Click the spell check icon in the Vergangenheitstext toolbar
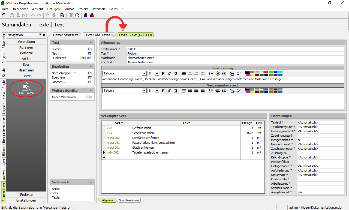Image resolution: width=349 pixels, height=210 pixels. click(238, 91)
